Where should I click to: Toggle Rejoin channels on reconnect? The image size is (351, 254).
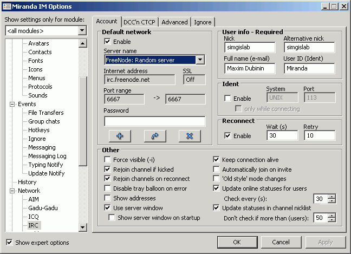(107, 179)
